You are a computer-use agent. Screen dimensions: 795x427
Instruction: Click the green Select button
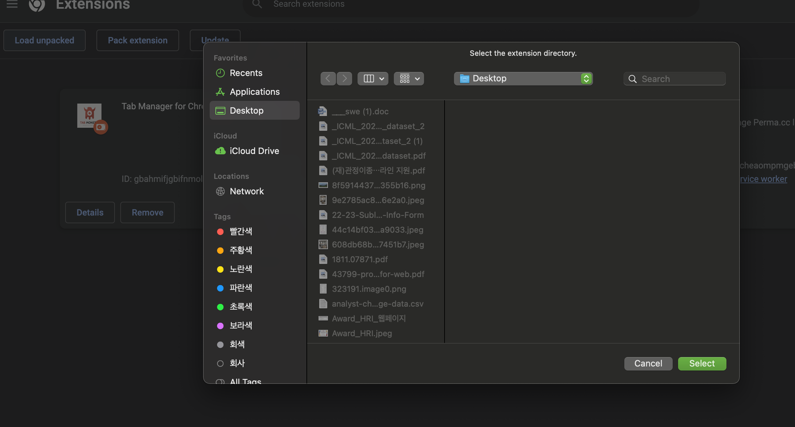point(702,363)
